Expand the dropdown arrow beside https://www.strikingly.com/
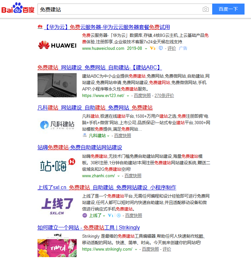The image size is (251, 260). (136, 249)
